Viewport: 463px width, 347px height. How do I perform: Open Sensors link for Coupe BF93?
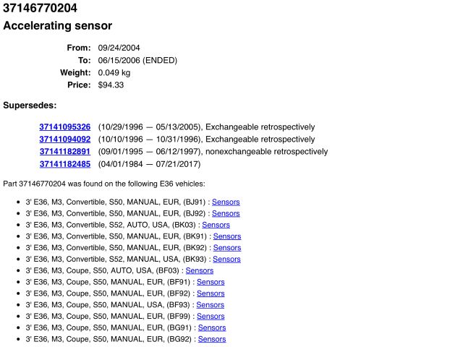[x=211, y=304]
